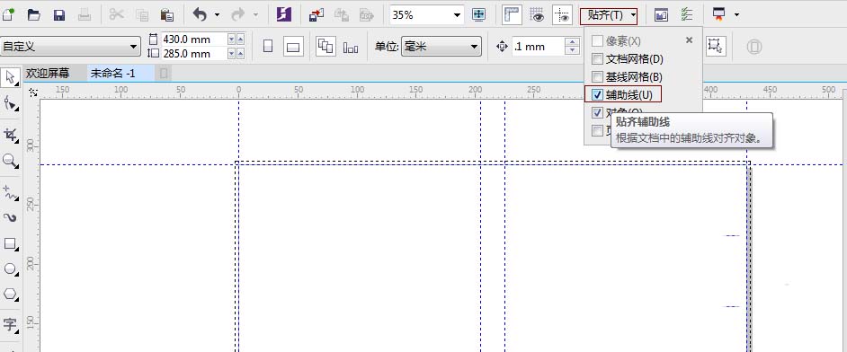Screen dimensions: 847x352
Task: Decrease page height with down stepper
Action: pyautogui.click(x=232, y=53)
